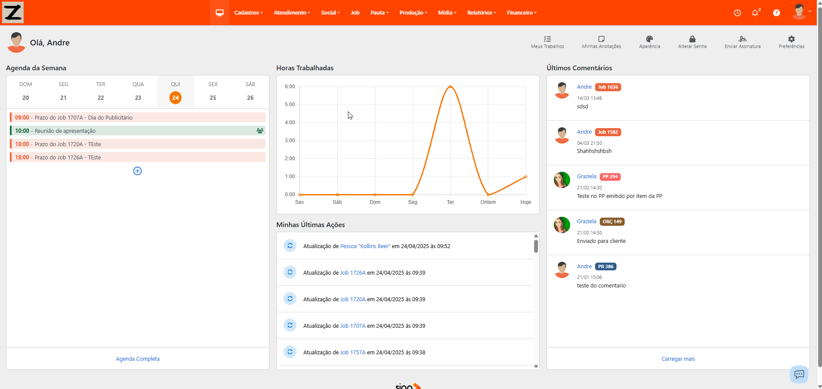Open the Relatórios dropdown menu
822x389 pixels.
click(x=481, y=13)
